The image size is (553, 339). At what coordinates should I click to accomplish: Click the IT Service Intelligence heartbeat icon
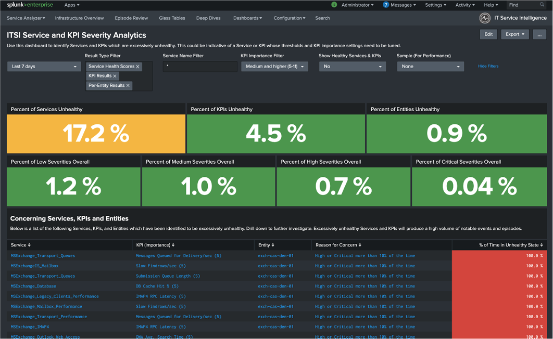tap(485, 18)
